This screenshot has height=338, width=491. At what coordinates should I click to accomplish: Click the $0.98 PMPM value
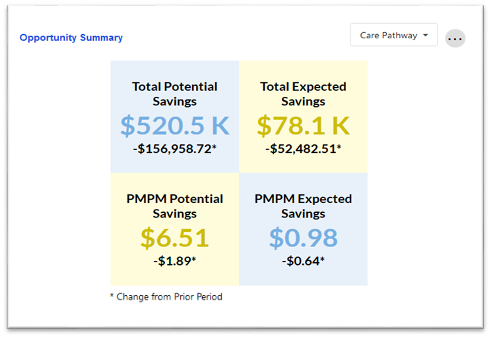[x=303, y=238]
